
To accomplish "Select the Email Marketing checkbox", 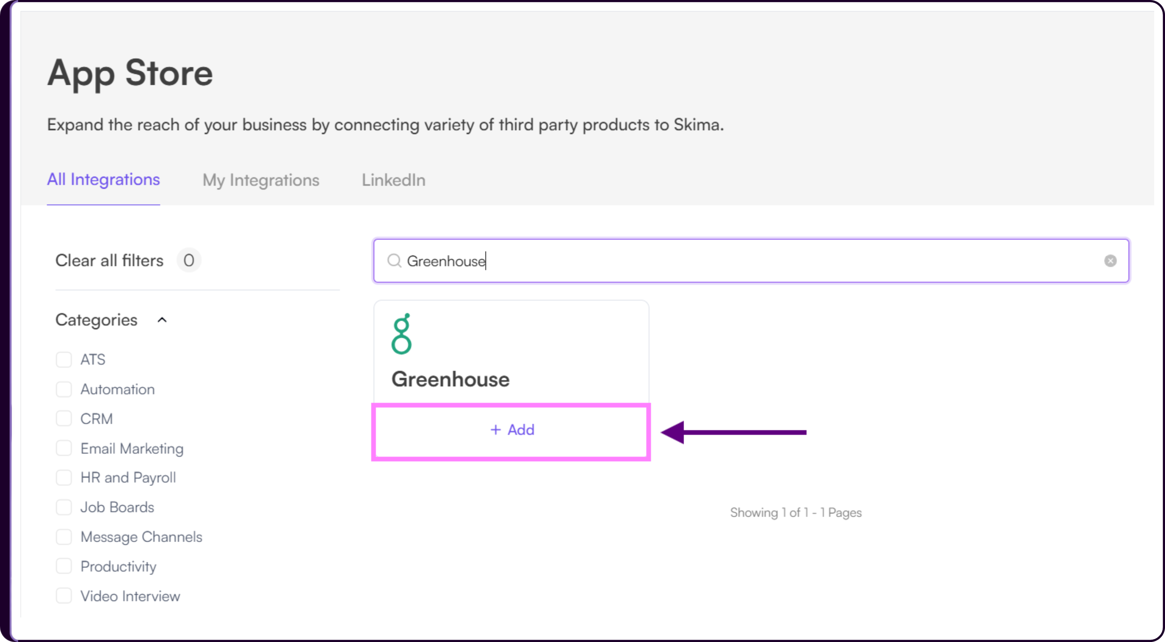I will tap(64, 449).
